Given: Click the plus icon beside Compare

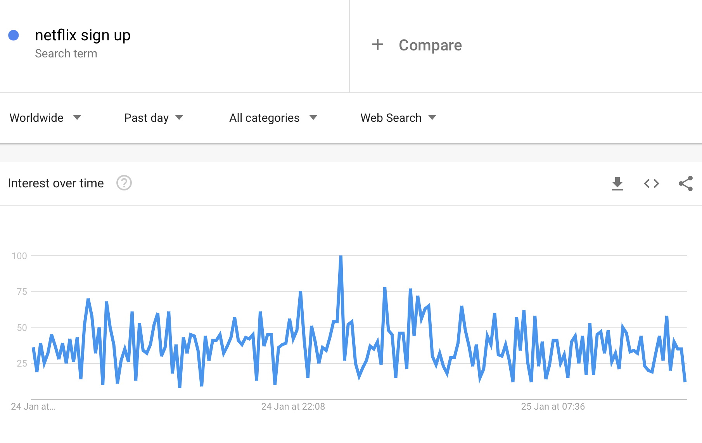Looking at the screenshot, I should point(378,45).
